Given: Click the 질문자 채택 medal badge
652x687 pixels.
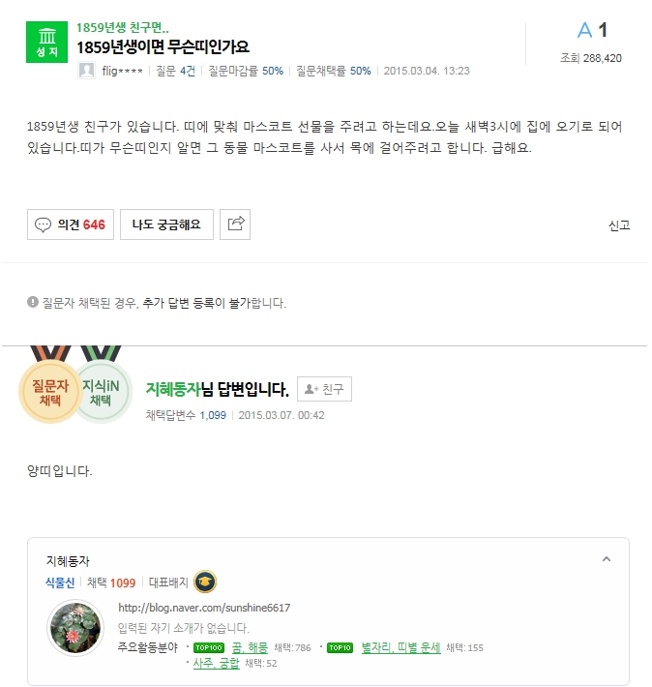Looking at the screenshot, I should (x=50, y=391).
